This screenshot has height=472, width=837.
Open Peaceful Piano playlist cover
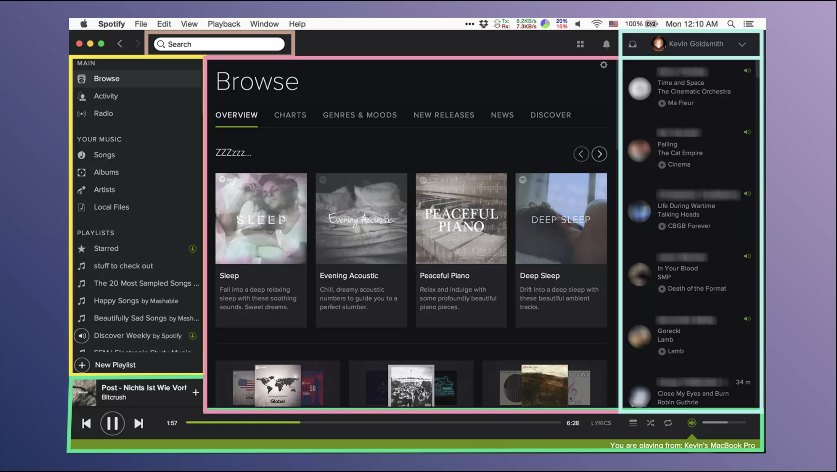(x=461, y=218)
